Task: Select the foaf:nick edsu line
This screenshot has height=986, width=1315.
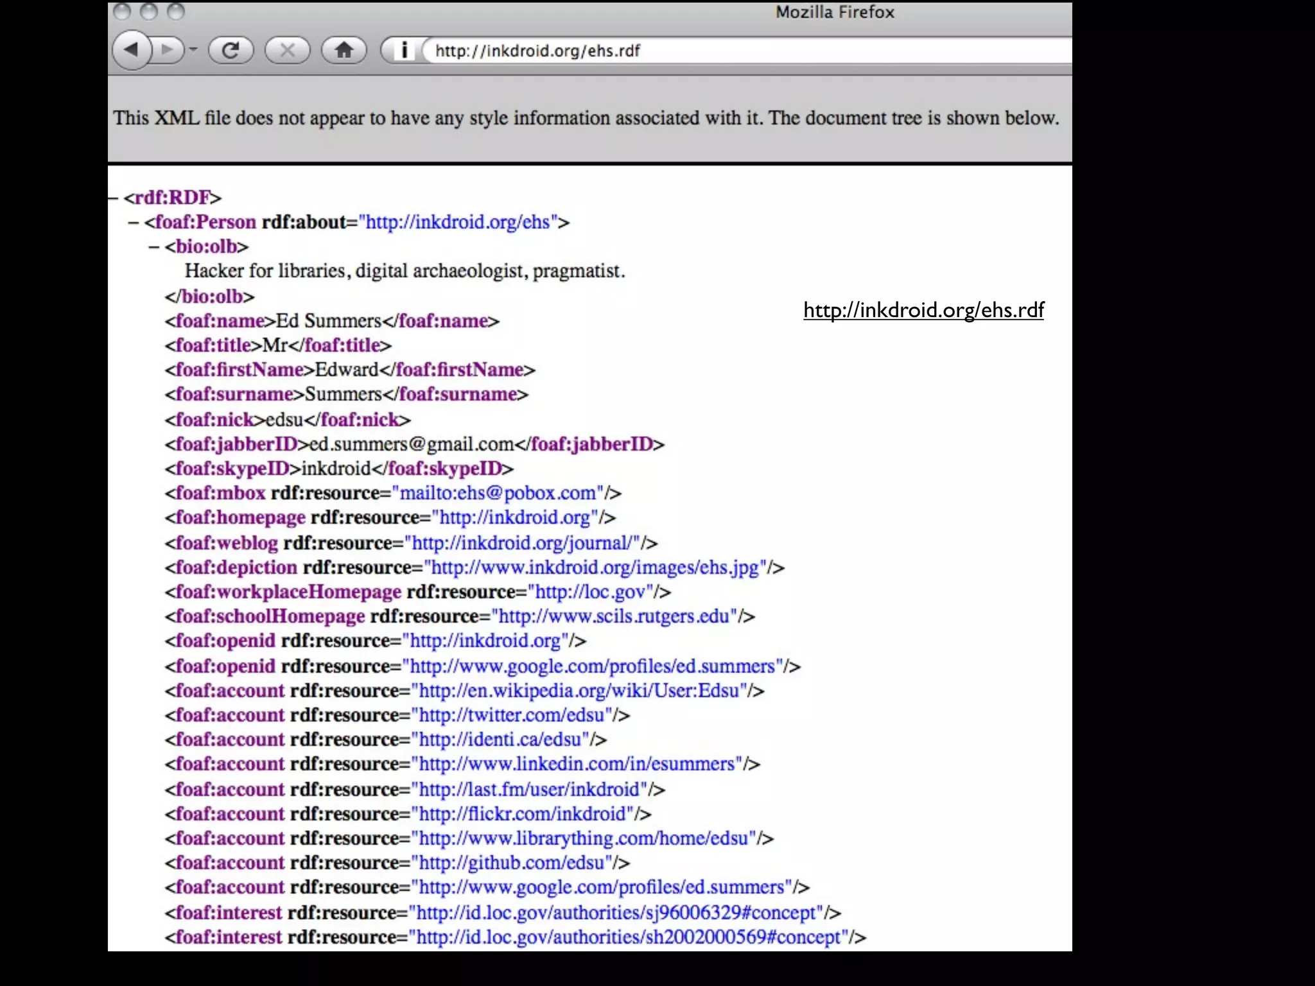Action: 288,420
